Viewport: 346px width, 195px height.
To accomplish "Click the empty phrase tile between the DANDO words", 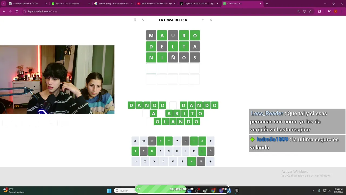I will click(x=173, y=105).
